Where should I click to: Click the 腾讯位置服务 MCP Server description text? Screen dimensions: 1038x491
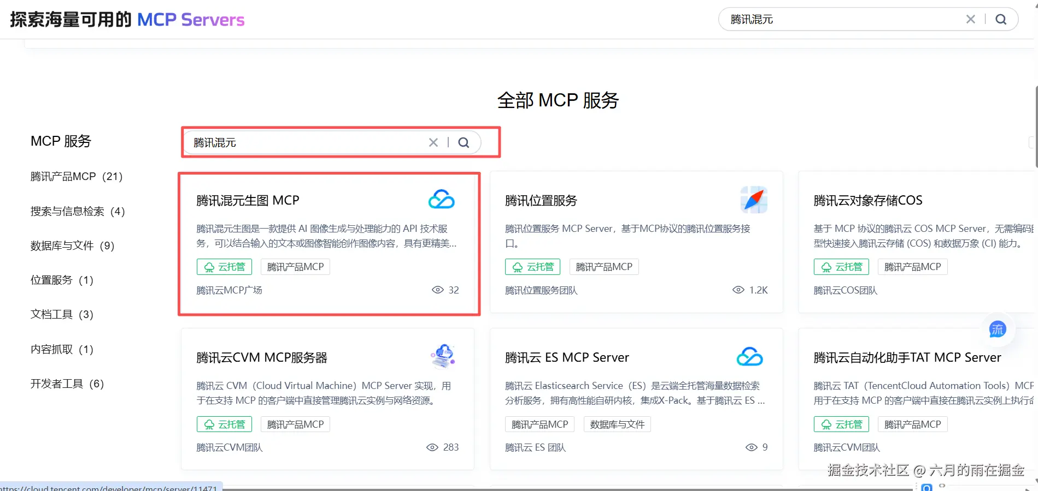coord(628,236)
